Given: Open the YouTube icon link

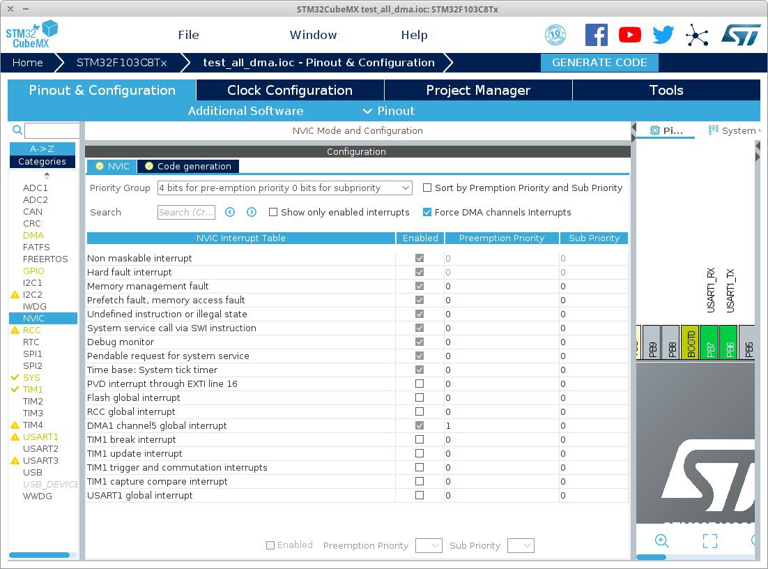Looking at the screenshot, I should [x=629, y=35].
